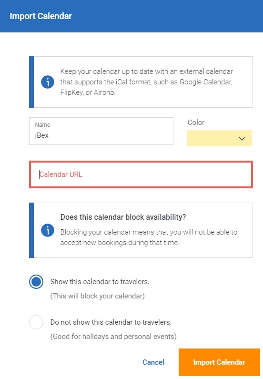Click '(Good for holidays and personal events)' note

tap(113, 337)
